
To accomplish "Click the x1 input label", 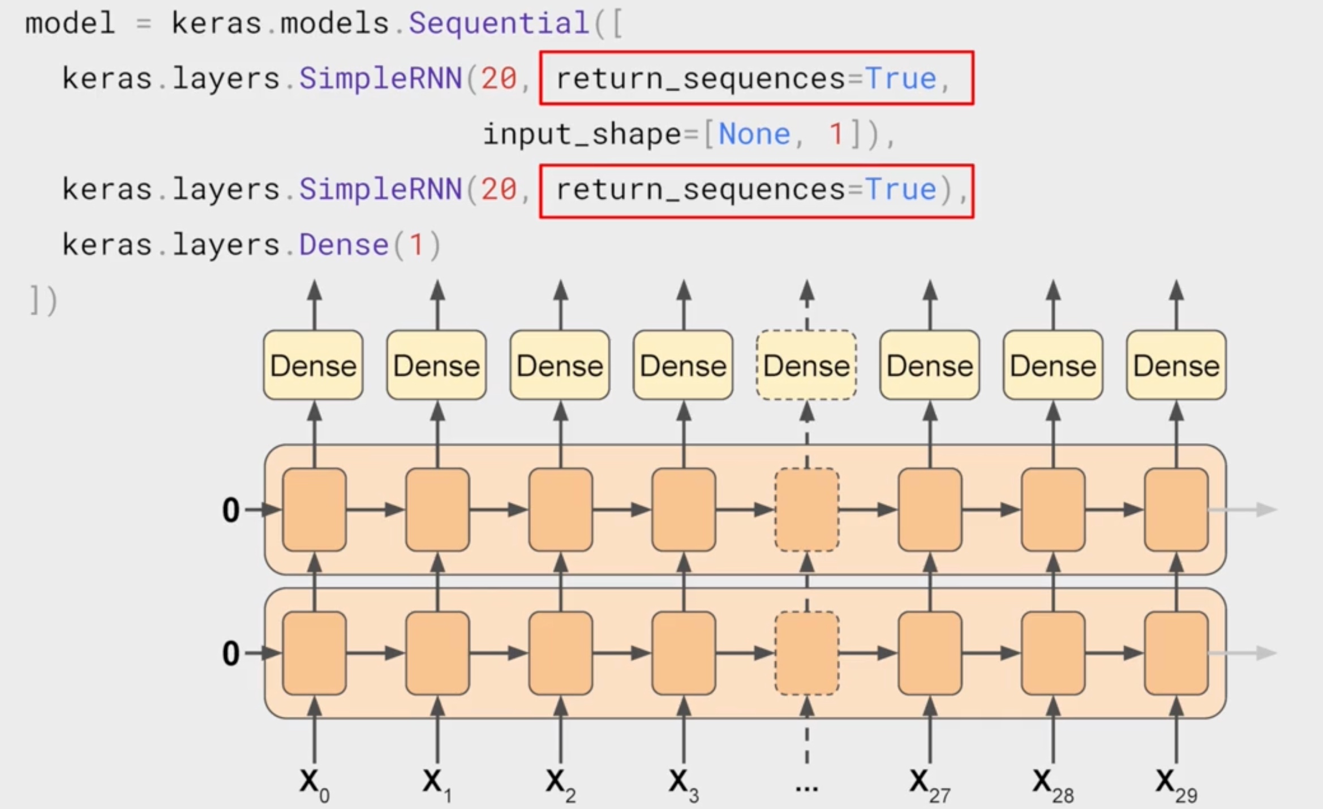I will click(x=437, y=784).
